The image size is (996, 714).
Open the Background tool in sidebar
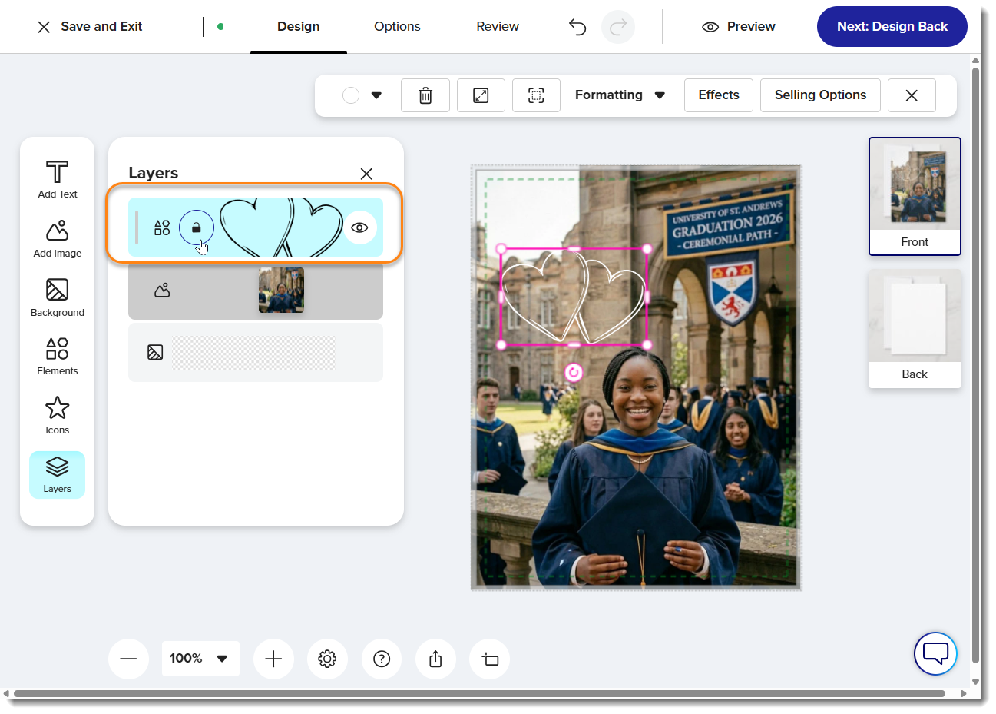57,297
